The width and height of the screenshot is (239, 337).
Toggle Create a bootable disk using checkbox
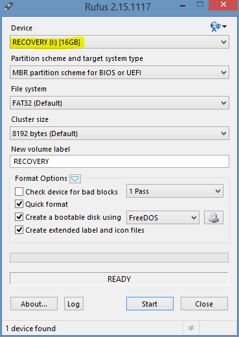pyautogui.click(x=19, y=217)
